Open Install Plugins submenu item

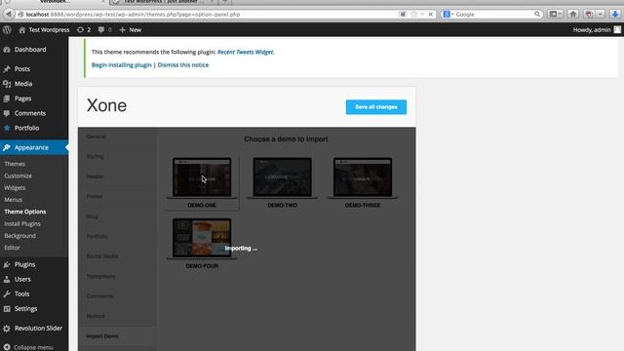point(22,223)
